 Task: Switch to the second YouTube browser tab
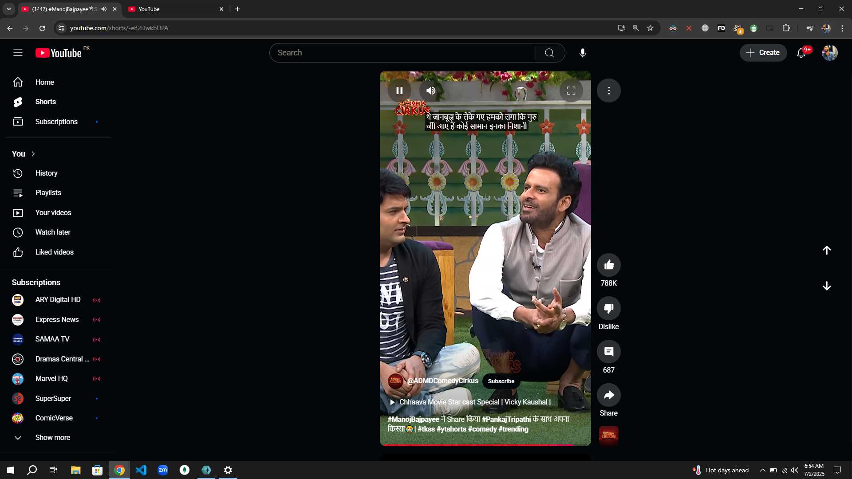coord(177,9)
